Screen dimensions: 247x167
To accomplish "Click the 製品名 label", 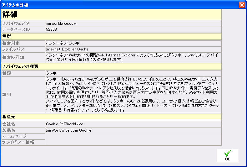I will [9, 130].
